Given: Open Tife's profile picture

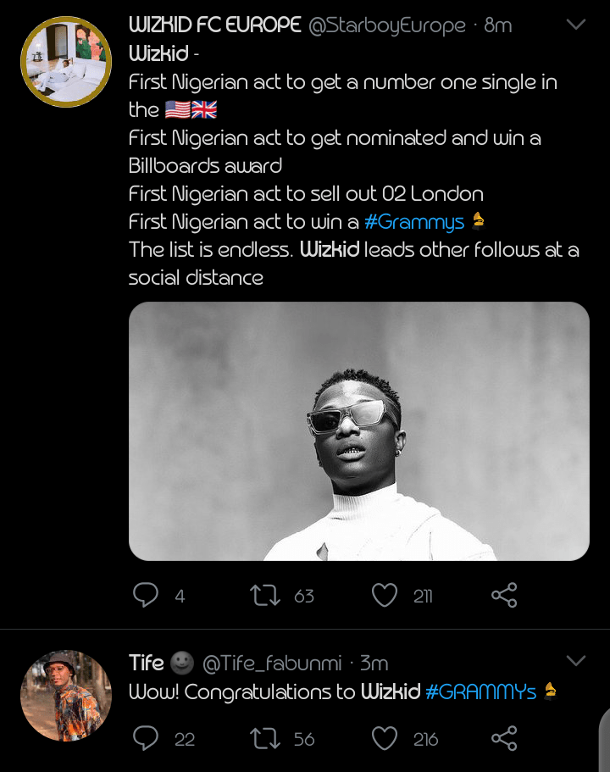Looking at the screenshot, I should click(x=66, y=696).
